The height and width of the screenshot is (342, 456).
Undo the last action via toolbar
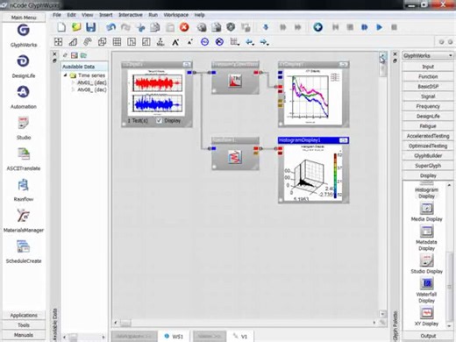click(x=111, y=27)
